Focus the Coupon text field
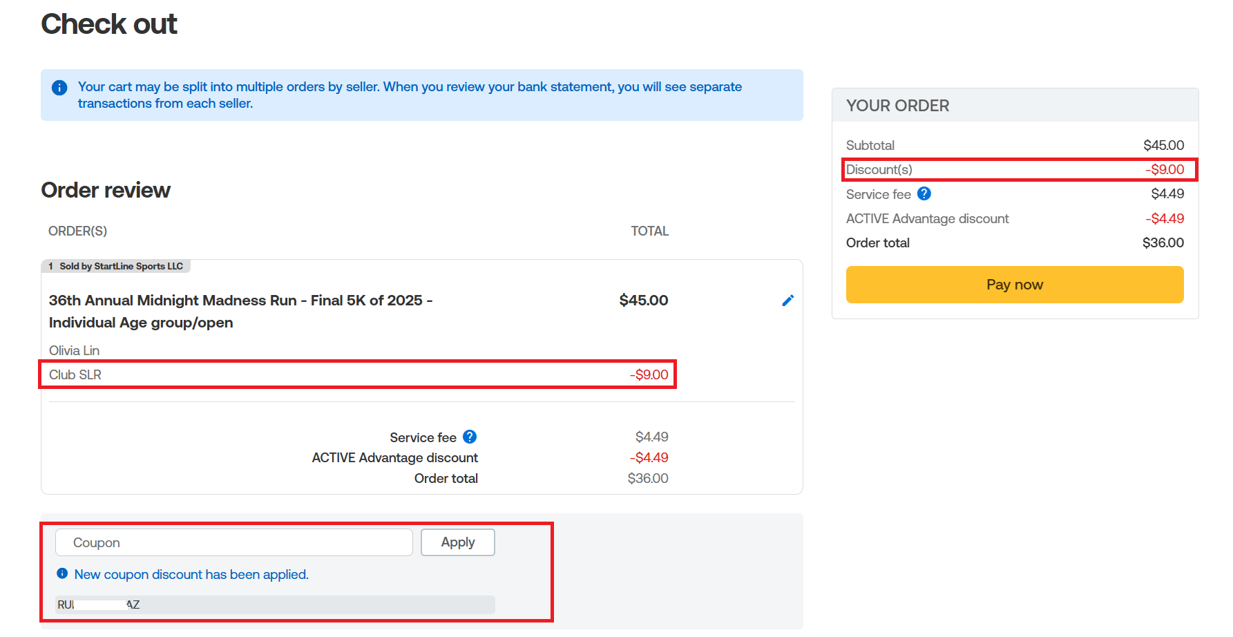The height and width of the screenshot is (637, 1233). pyautogui.click(x=233, y=542)
